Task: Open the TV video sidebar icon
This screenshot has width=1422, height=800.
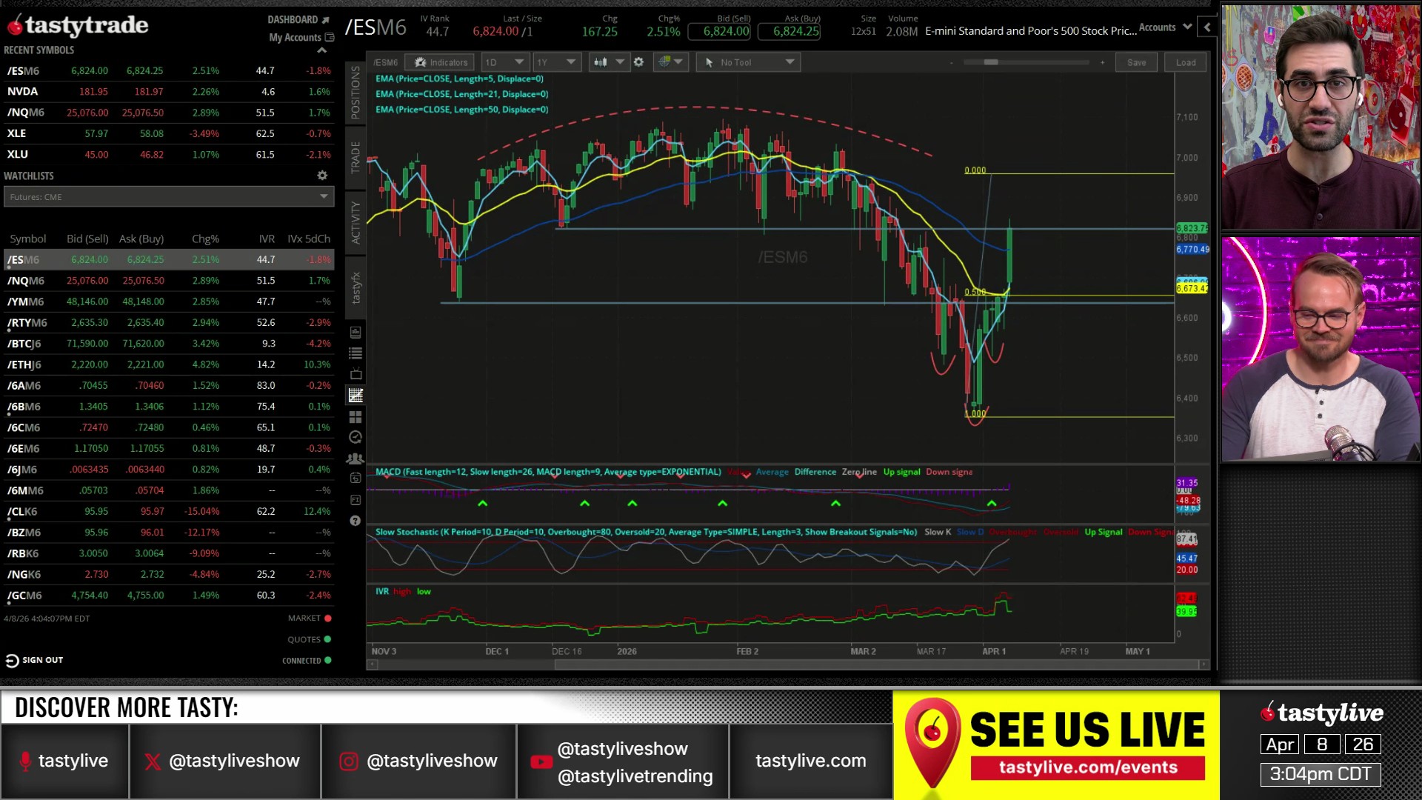Action: click(x=355, y=374)
